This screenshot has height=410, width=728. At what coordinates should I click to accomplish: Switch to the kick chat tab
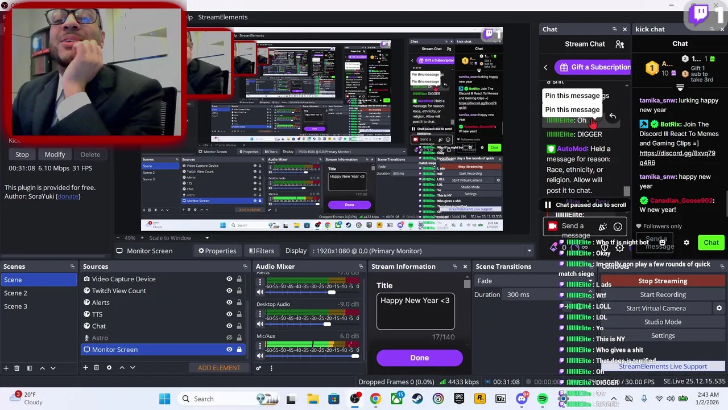650,29
